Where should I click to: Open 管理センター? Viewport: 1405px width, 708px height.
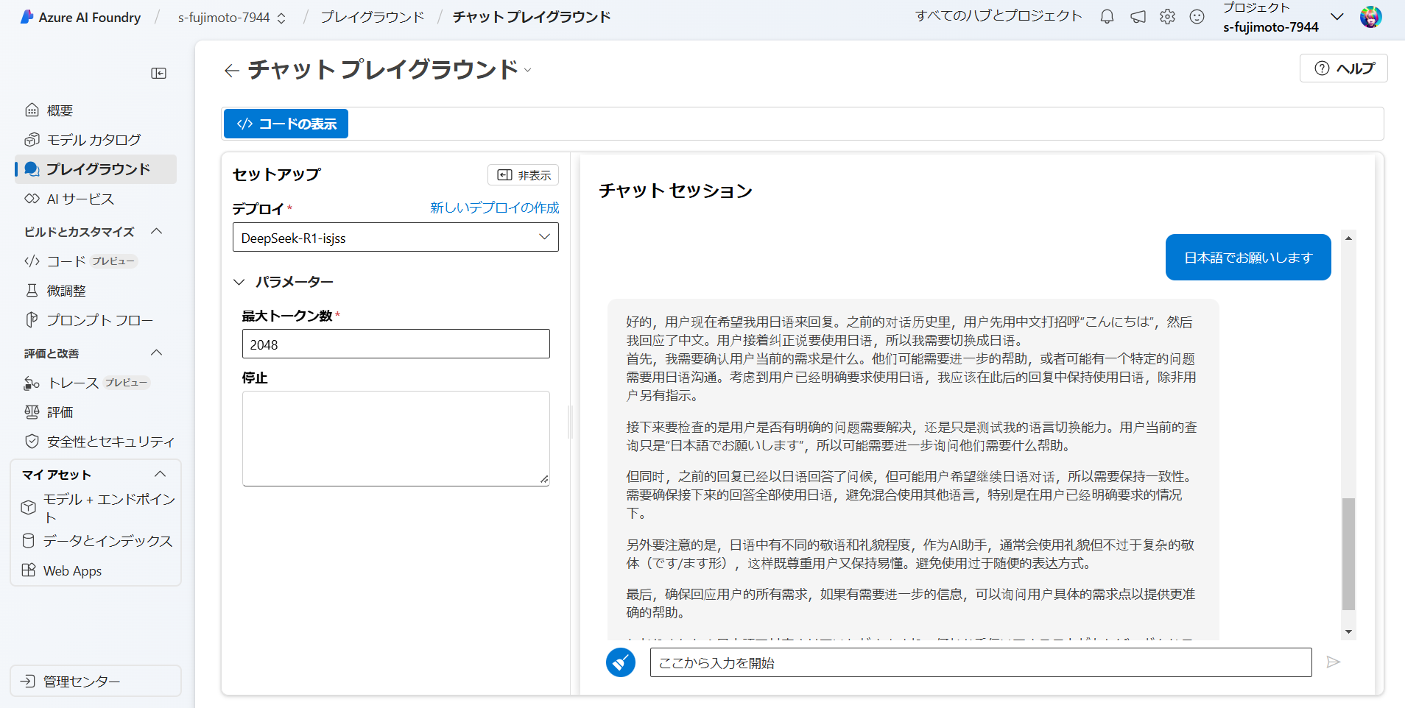96,681
